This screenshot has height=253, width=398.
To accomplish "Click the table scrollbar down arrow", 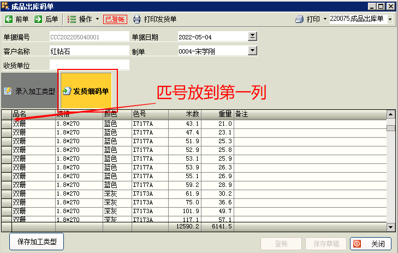I will (391, 227).
